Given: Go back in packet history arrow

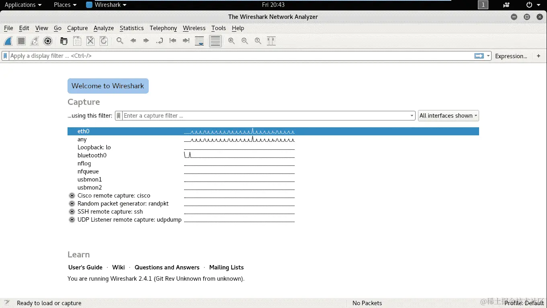Looking at the screenshot, I should (133, 41).
